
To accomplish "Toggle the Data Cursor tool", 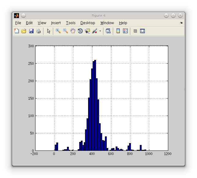I will (x=87, y=31).
